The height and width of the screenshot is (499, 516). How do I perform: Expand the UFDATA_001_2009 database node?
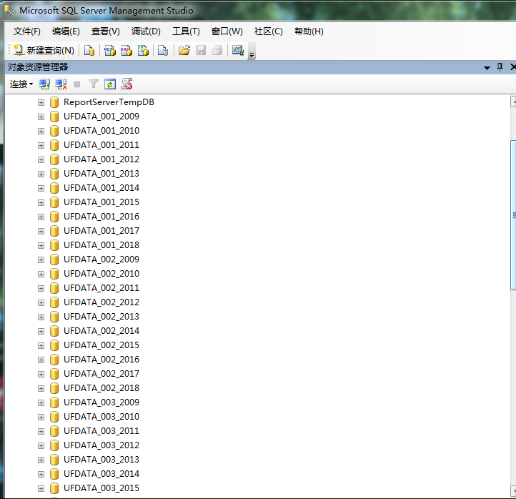(x=41, y=117)
